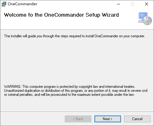This screenshot has height=126, width=154.
Task: Close the setup wizard with X
Action: point(147,4)
